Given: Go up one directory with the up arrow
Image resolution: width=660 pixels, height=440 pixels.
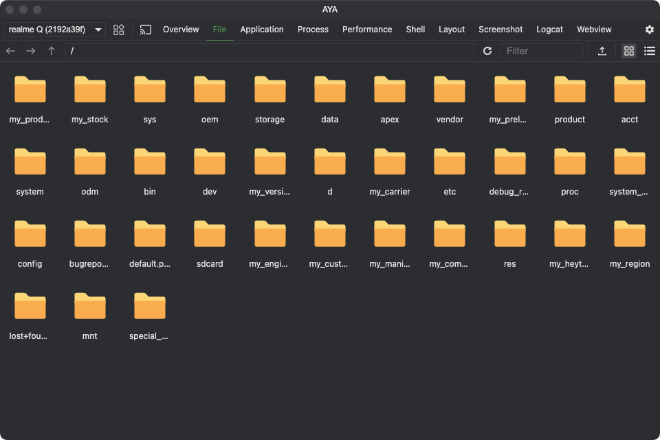Looking at the screenshot, I should pyautogui.click(x=52, y=51).
